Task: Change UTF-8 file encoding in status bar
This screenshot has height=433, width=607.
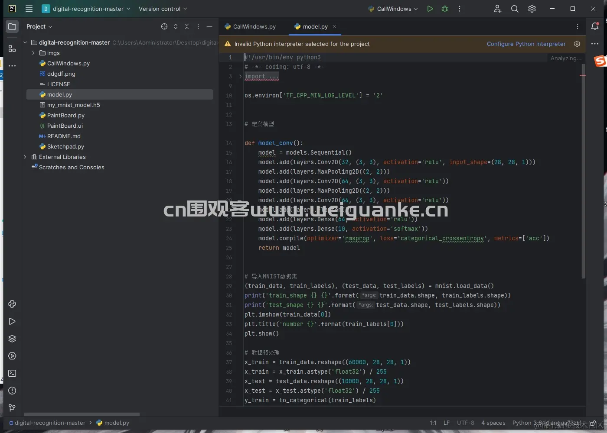Action: coord(466,423)
